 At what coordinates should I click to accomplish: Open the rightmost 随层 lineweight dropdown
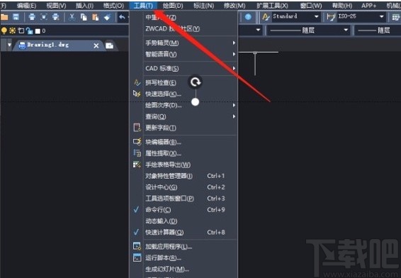click(x=378, y=30)
